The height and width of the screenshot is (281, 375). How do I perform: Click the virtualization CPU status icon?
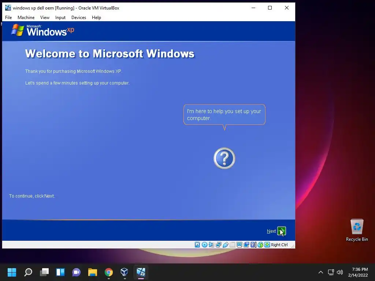(x=253, y=245)
